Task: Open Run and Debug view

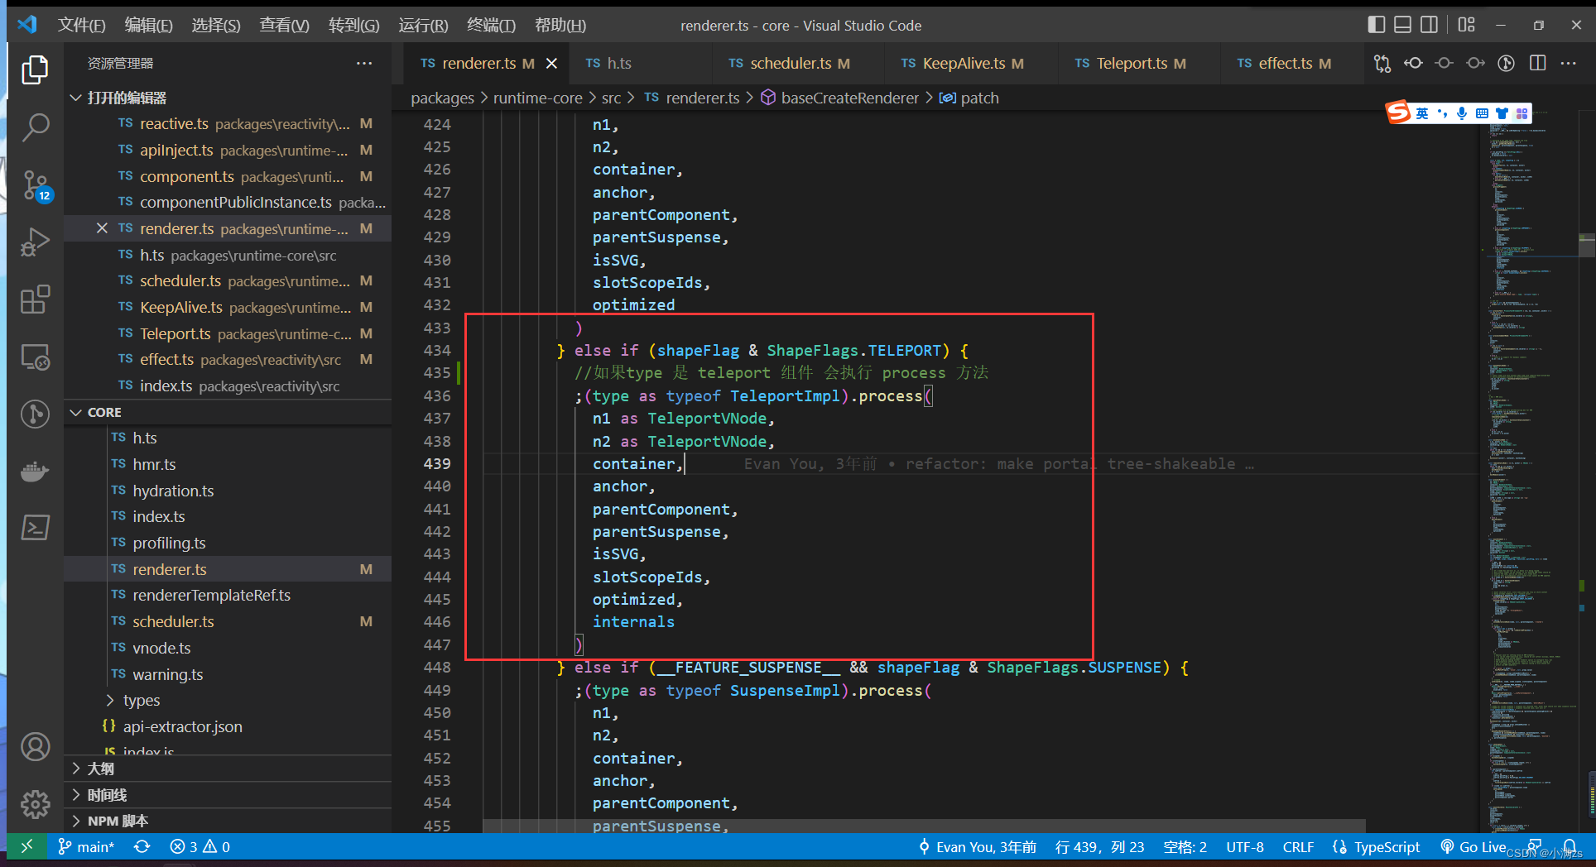Action: tap(35, 242)
